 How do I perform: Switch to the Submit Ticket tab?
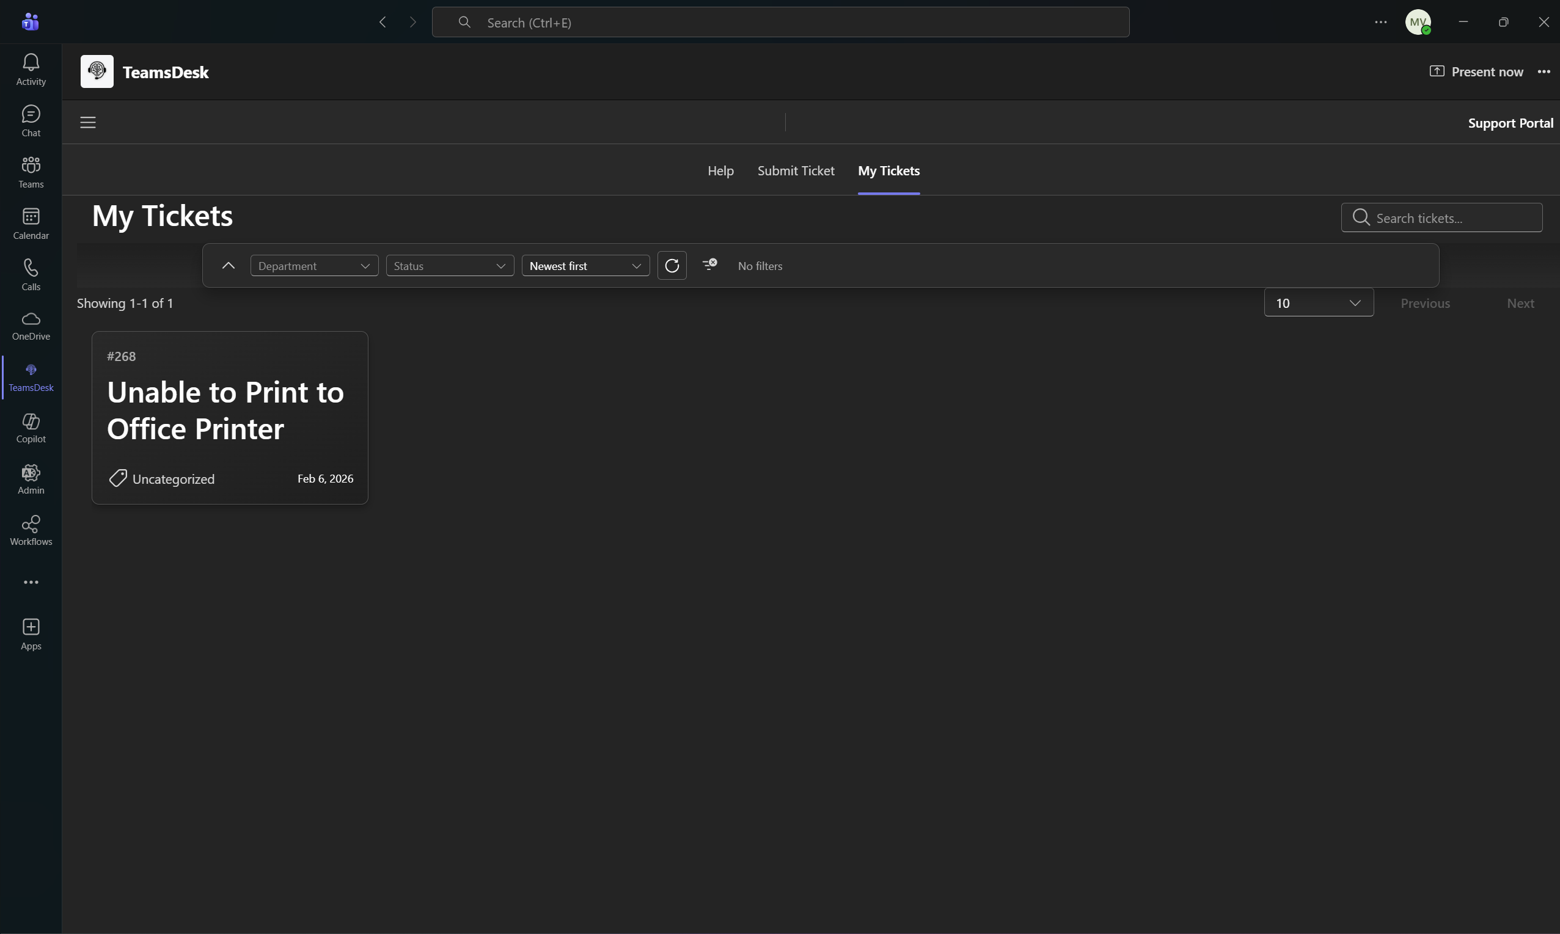click(795, 170)
